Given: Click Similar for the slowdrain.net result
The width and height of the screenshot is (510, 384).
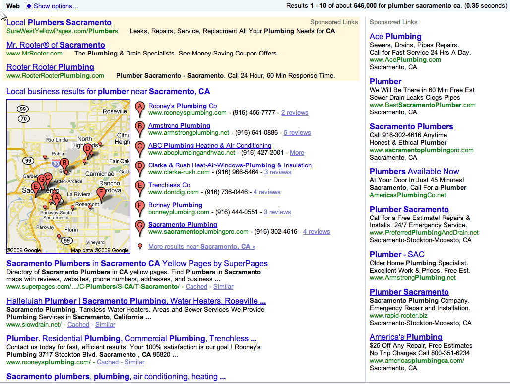Looking at the screenshot, I should 105,324.
